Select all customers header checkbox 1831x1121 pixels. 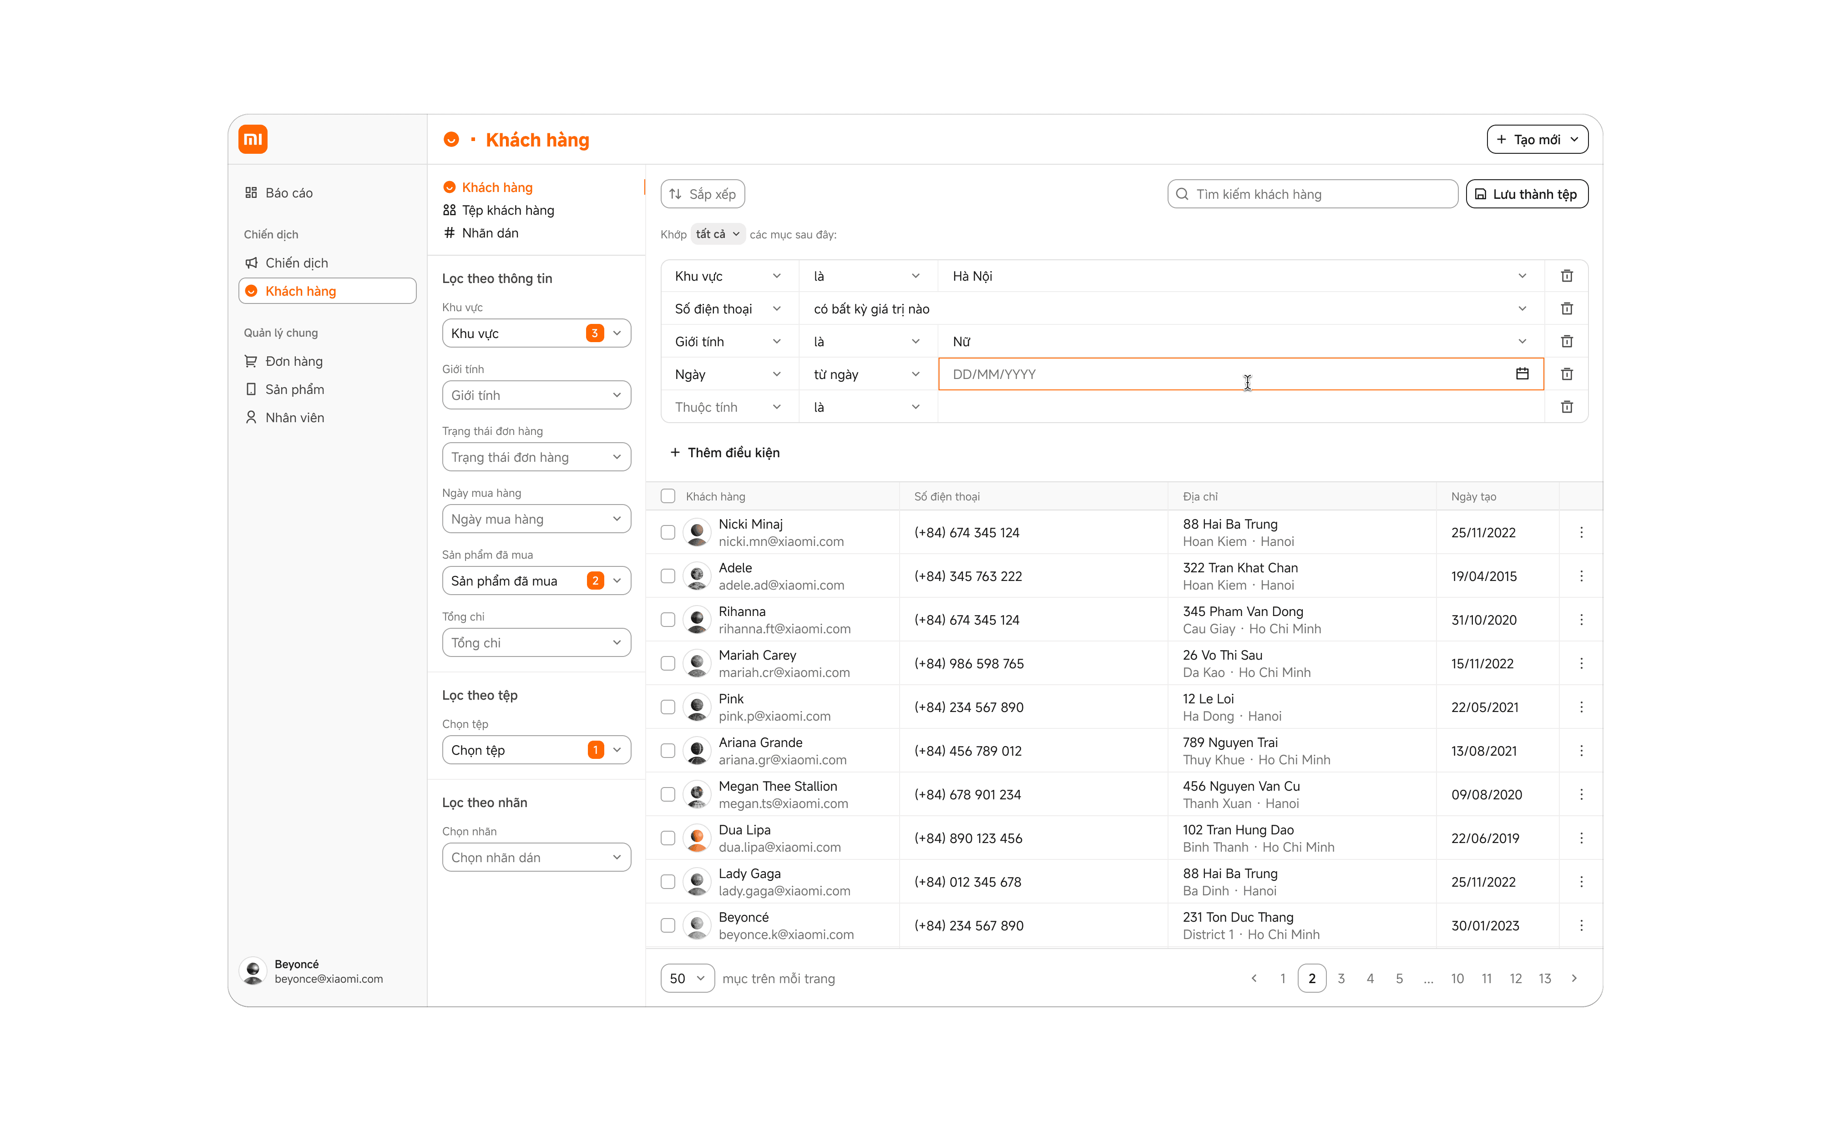[668, 496]
